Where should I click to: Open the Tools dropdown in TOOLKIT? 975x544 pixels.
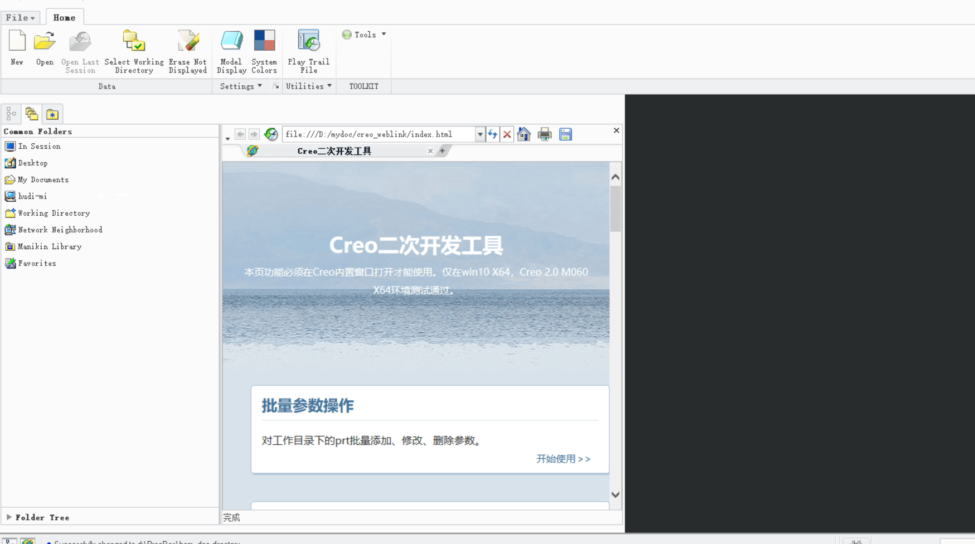(364, 35)
